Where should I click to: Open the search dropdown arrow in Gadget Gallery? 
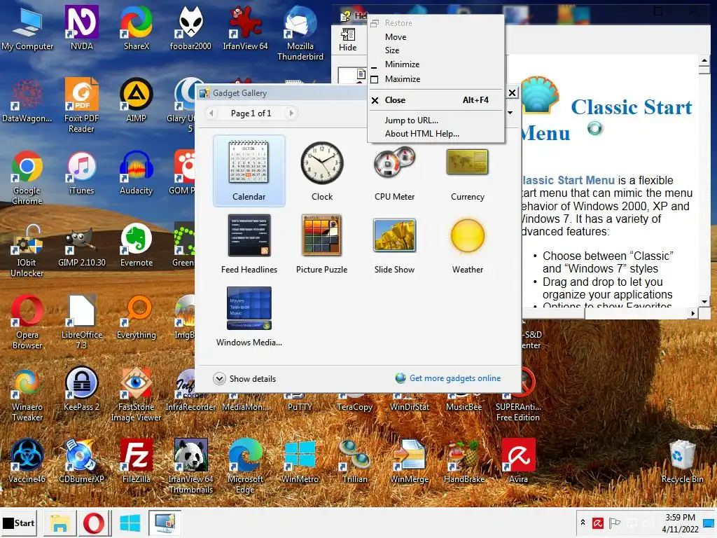click(x=510, y=113)
